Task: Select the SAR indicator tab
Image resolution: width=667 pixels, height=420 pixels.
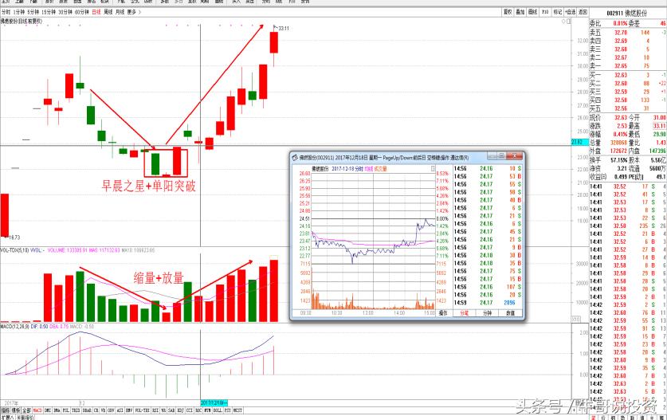Action: point(171,410)
